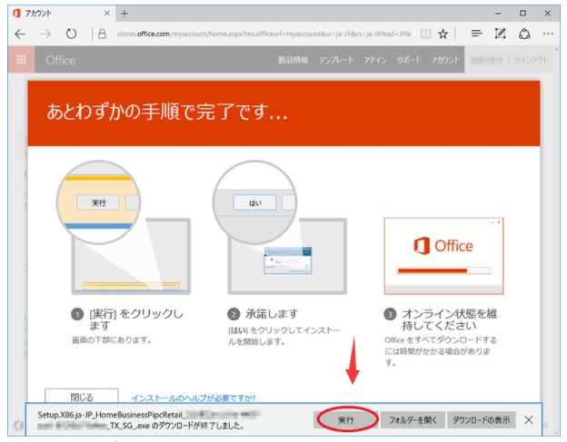Open Reading view from the book icon

tap(424, 34)
